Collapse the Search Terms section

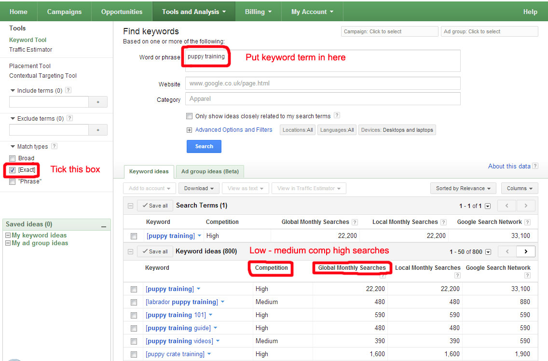pos(130,206)
